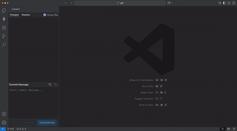Screen dimensions: 237x131
Task: Toggle the primary side bar
Action: coord(224,3)
